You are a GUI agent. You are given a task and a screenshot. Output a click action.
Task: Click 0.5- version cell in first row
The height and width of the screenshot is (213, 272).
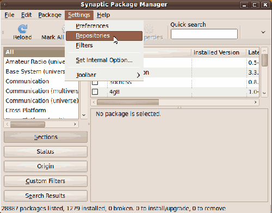tap(254, 63)
